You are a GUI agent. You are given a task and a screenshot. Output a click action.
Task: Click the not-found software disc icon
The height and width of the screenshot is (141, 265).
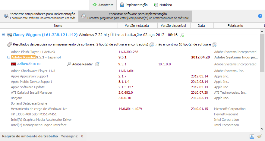214,45
